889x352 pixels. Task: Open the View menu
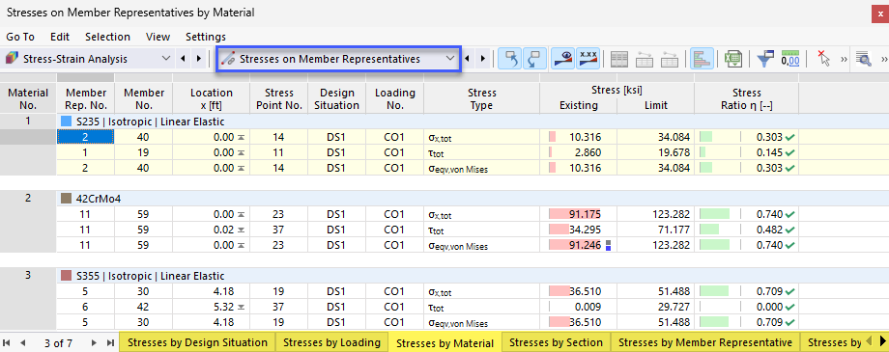158,37
